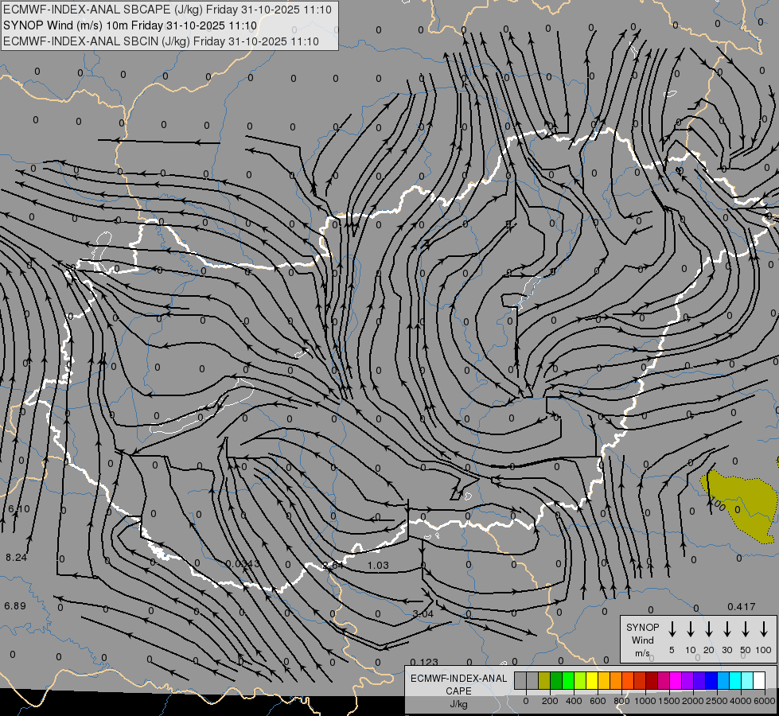Select the pure yellow CAPE legend swatch
Screen dimensions: 779x716
592,680
